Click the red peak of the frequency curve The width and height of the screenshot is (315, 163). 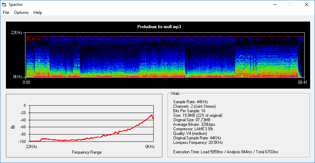(152, 115)
